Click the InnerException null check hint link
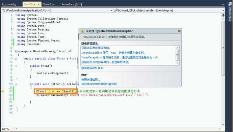The height and width of the screenshot is (132, 233). pos(120,57)
